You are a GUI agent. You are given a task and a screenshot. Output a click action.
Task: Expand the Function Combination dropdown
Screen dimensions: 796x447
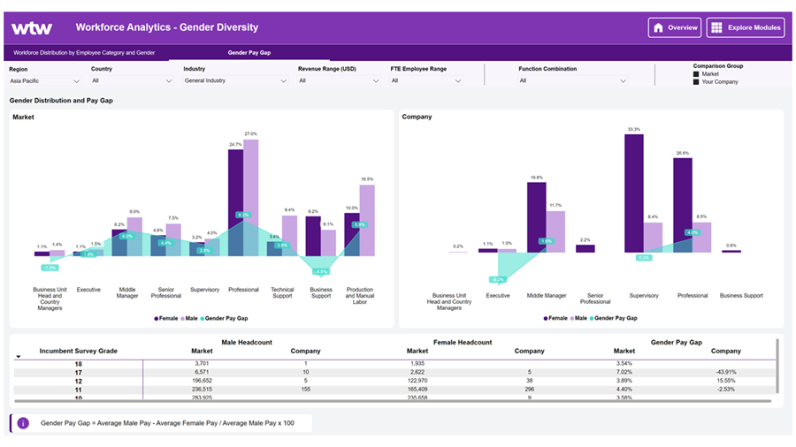click(572, 81)
